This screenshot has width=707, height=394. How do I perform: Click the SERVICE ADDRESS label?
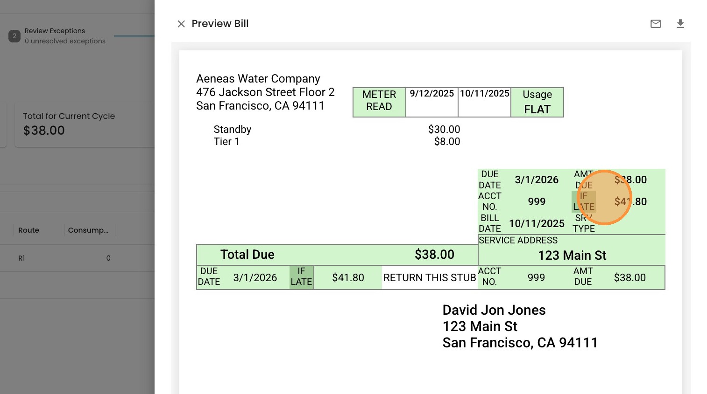pyautogui.click(x=518, y=241)
